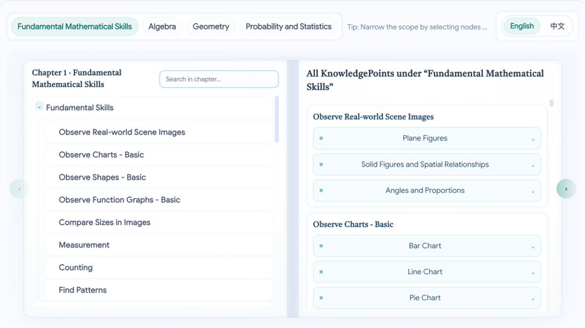This screenshot has height=328, width=585.
Task: Focus the Search in chapter field
Action: click(x=219, y=79)
